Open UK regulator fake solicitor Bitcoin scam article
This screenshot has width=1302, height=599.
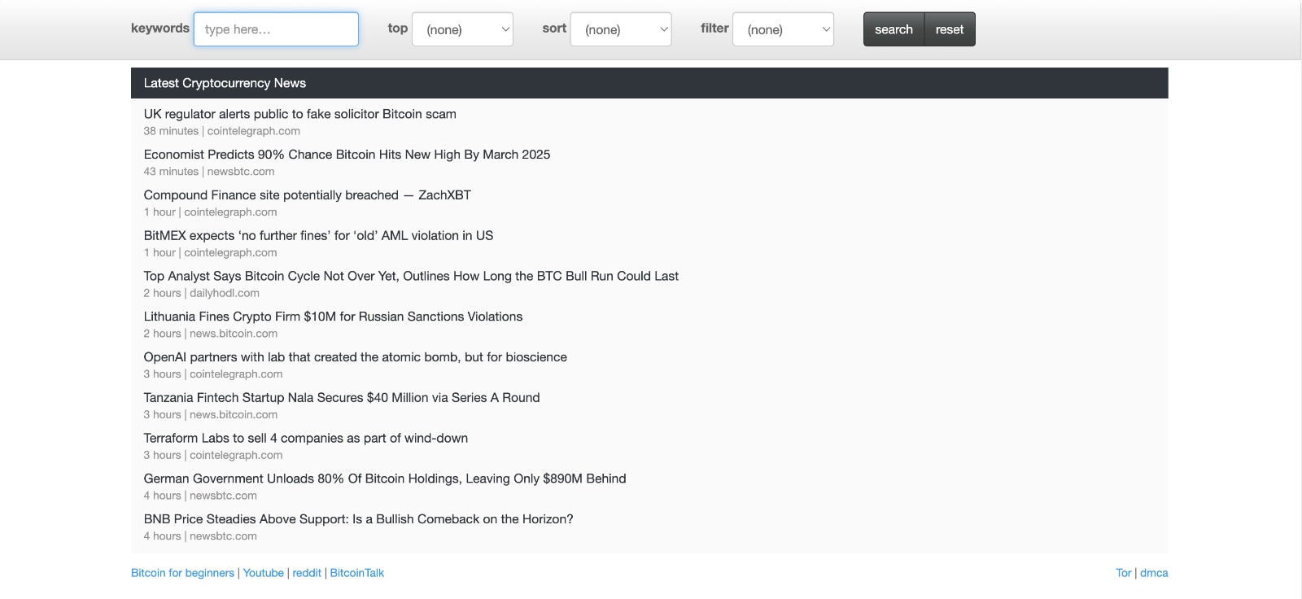click(x=299, y=114)
